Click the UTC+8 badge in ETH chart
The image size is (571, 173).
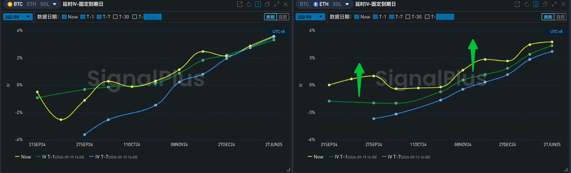(x=556, y=32)
